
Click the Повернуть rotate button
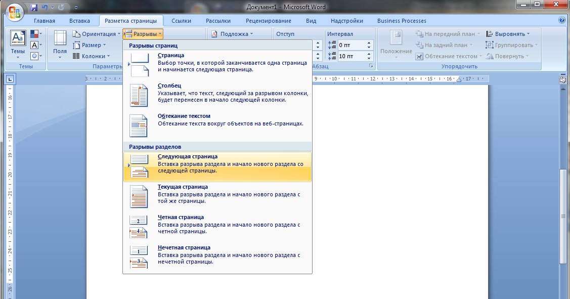click(507, 56)
